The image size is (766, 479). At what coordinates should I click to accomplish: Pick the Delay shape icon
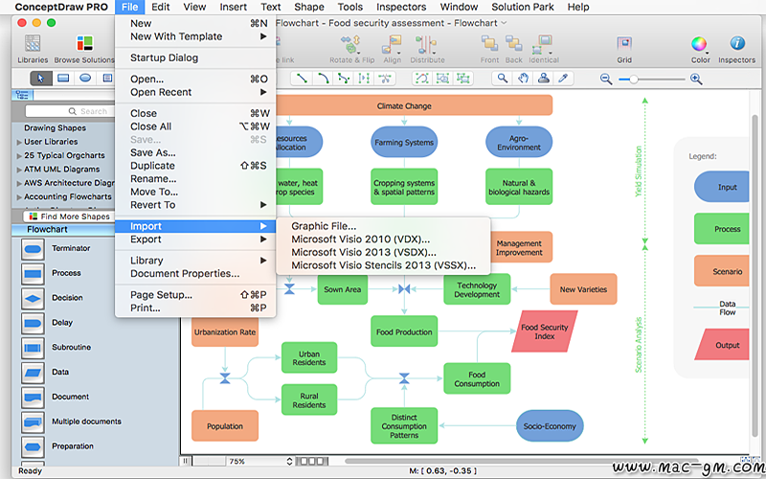pos(33,323)
